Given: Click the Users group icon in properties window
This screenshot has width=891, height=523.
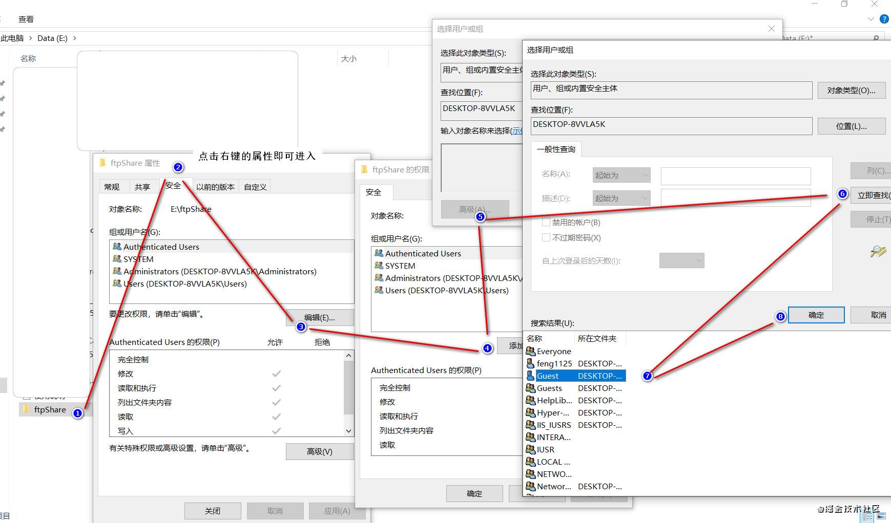Looking at the screenshot, I should click(117, 283).
